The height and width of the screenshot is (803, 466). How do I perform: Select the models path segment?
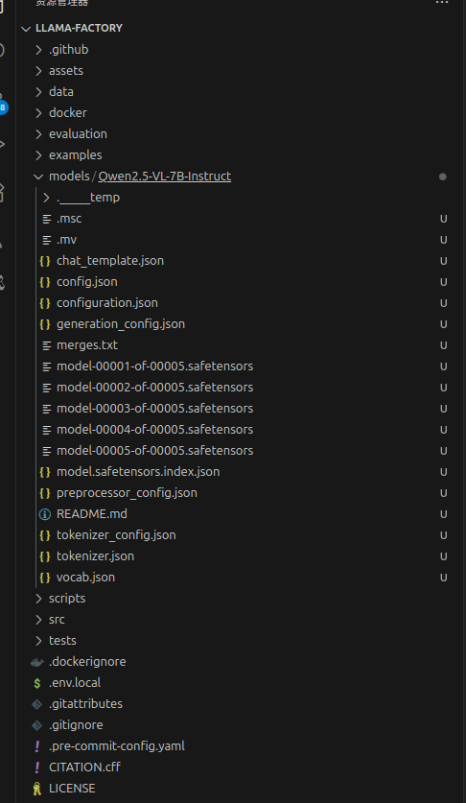[x=69, y=177]
